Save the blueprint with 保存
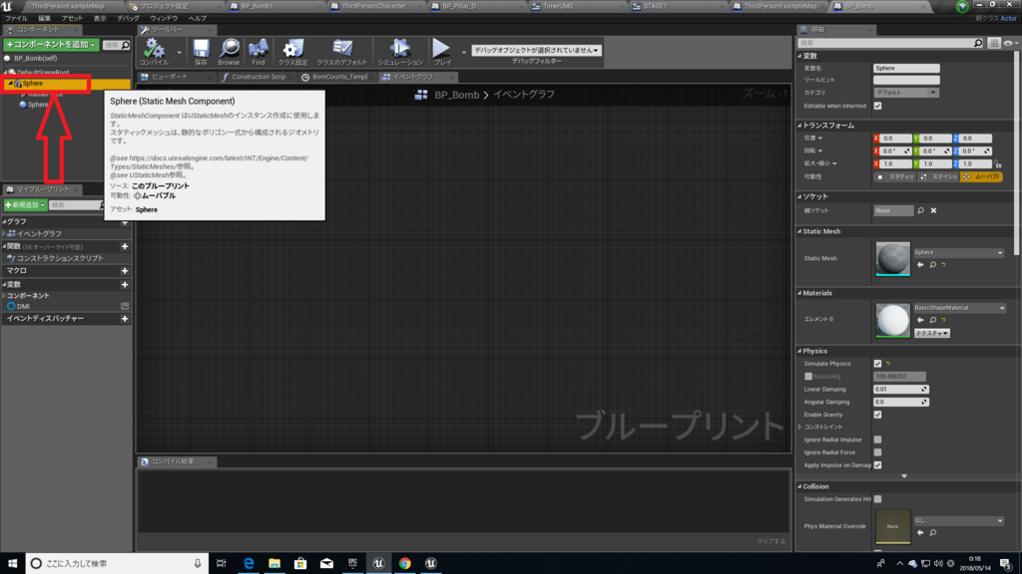 tap(201, 52)
